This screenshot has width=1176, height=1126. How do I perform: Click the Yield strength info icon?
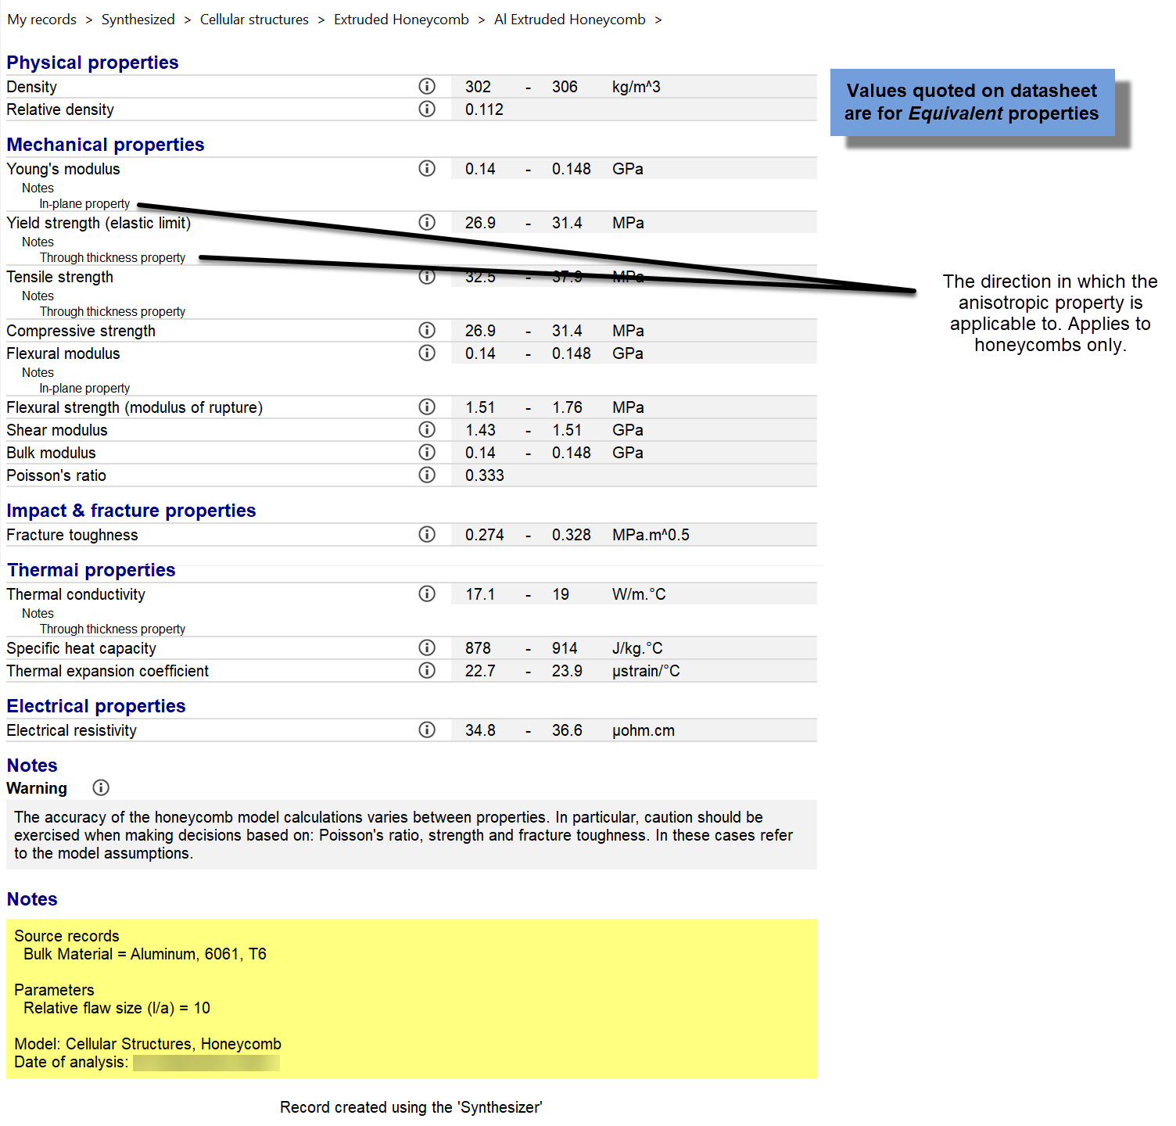click(427, 222)
